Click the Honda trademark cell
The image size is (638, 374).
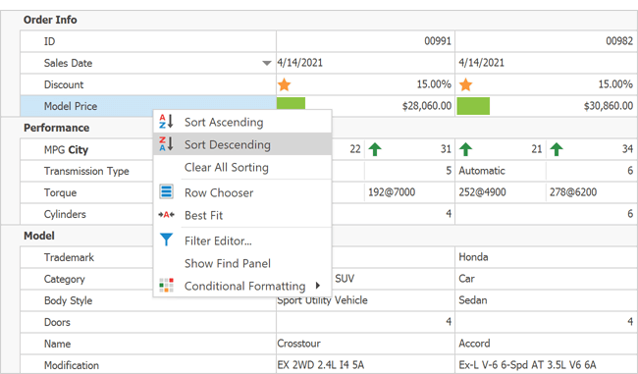(547, 257)
